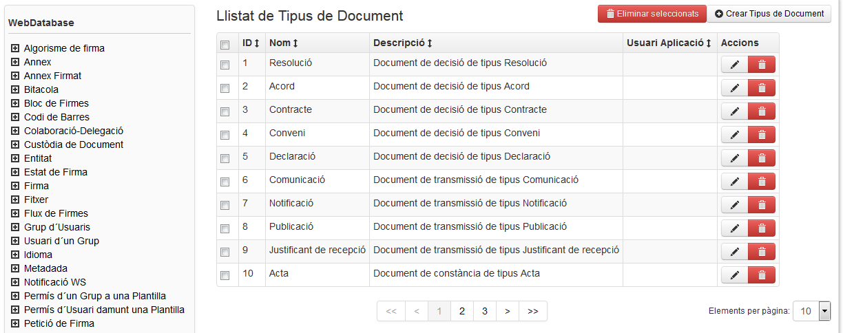Delete the Notificació row via trash icon

coord(762,205)
